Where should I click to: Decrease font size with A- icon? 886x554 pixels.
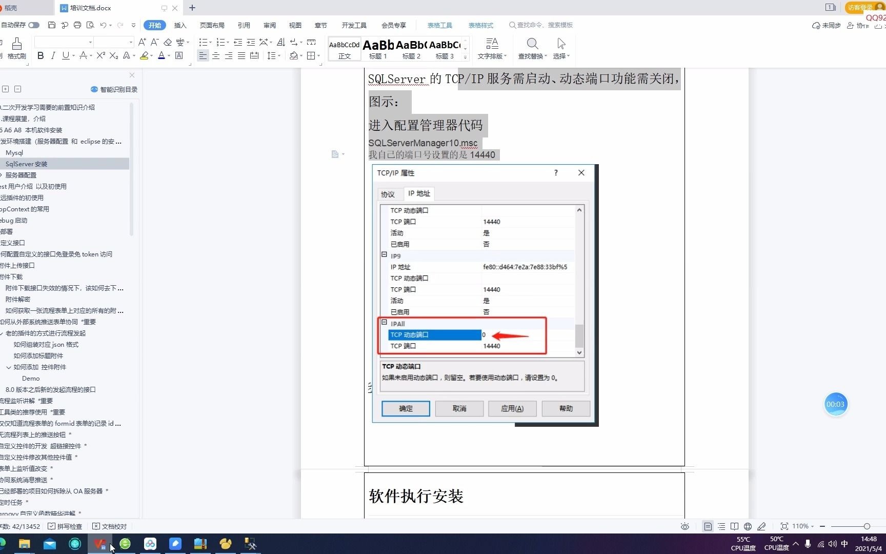click(154, 42)
